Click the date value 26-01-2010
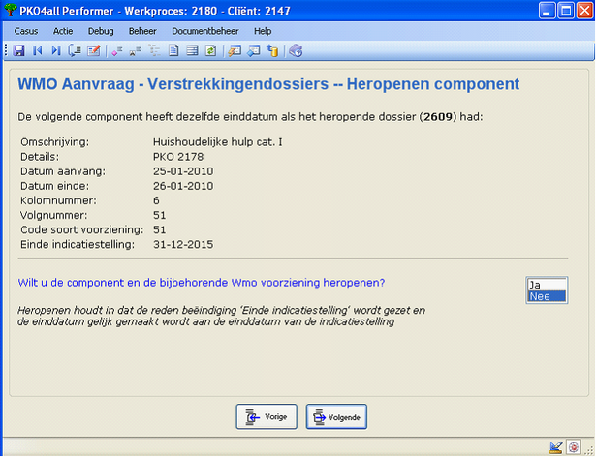 183,186
